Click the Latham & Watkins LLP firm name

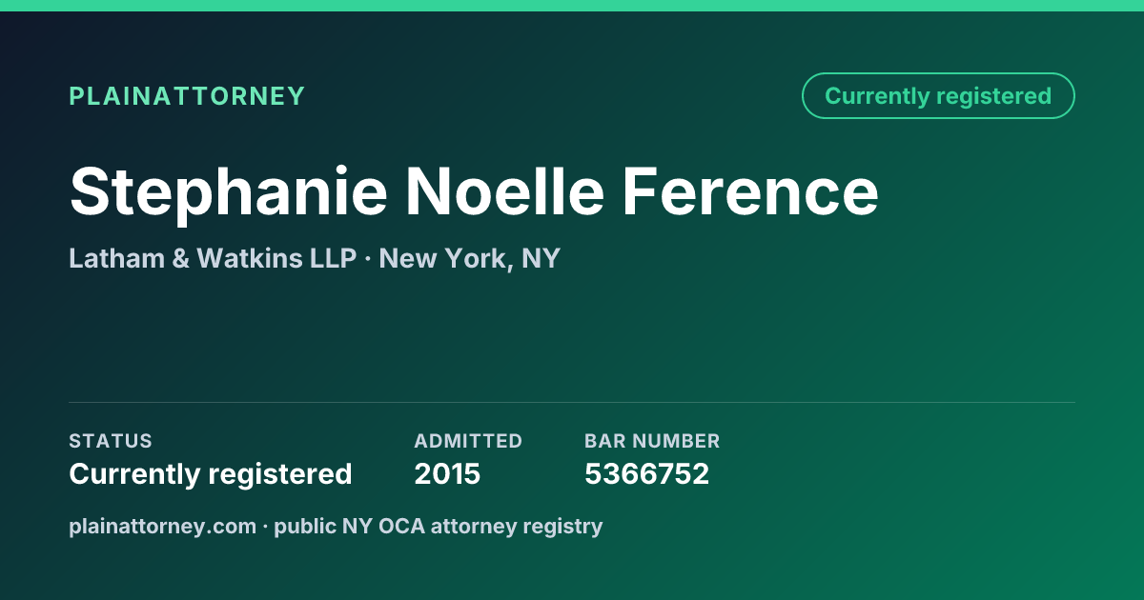(x=213, y=258)
